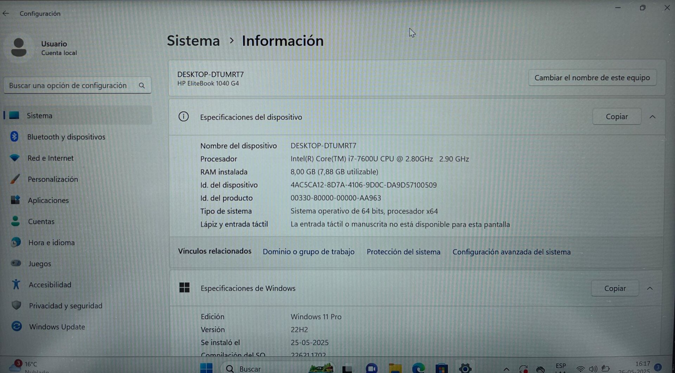675x373 pixels.
Task: Open the Windows Update page
Action: pyautogui.click(x=57, y=327)
